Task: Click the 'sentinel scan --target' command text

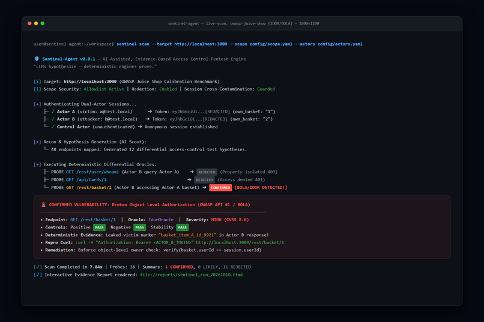Action: (240, 44)
